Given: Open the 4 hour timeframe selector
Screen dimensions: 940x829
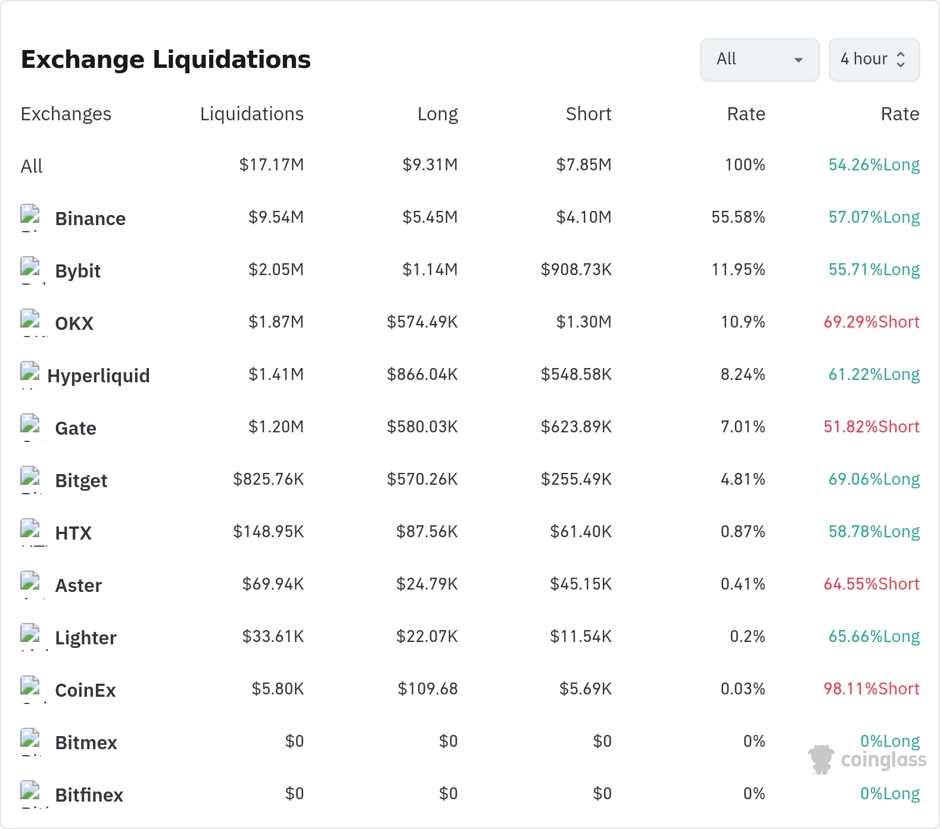Looking at the screenshot, I should pos(874,59).
